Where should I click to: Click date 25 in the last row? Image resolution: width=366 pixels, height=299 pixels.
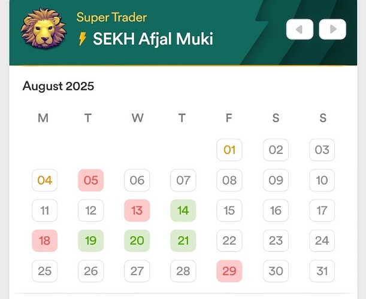click(45, 271)
